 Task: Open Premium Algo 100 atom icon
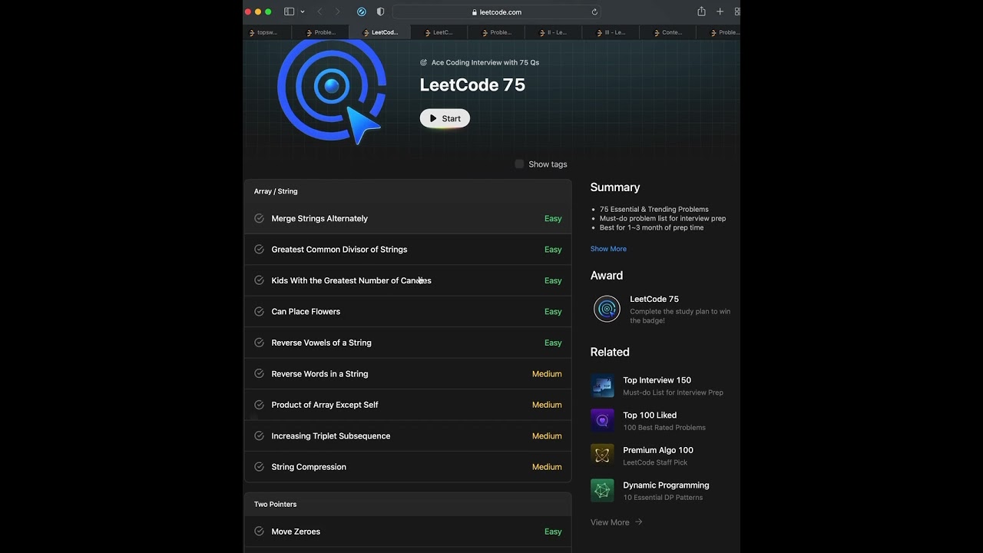(602, 455)
